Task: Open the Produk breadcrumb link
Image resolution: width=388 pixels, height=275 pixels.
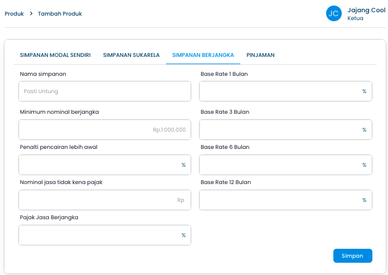Action: click(x=14, y=14)
